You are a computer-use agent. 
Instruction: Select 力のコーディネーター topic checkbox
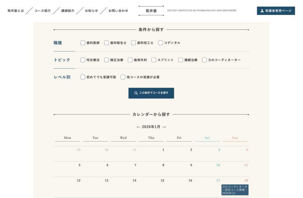tap(204, 60)
